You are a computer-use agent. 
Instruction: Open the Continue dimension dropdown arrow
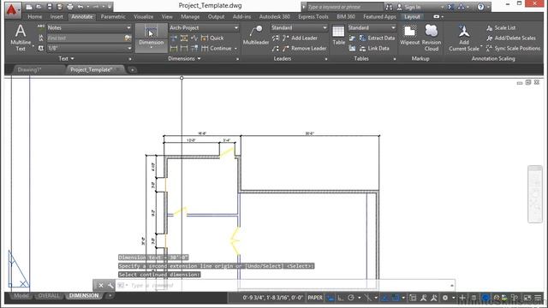[x=235, y=49]
